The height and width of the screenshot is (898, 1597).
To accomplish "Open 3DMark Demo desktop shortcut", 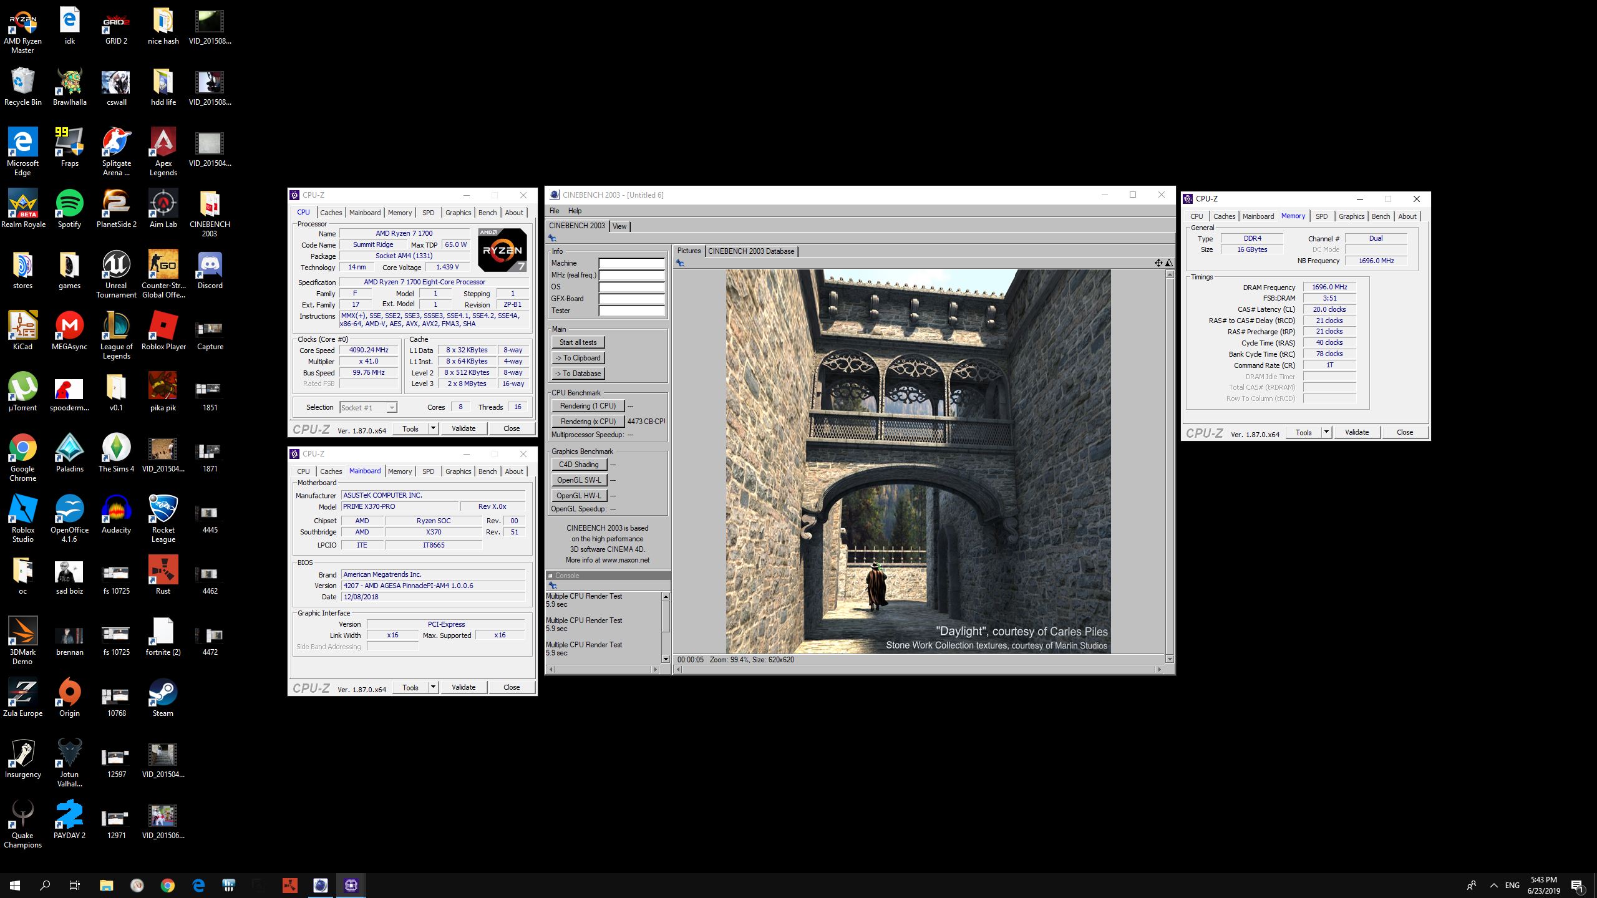I will tap(22, 642).
